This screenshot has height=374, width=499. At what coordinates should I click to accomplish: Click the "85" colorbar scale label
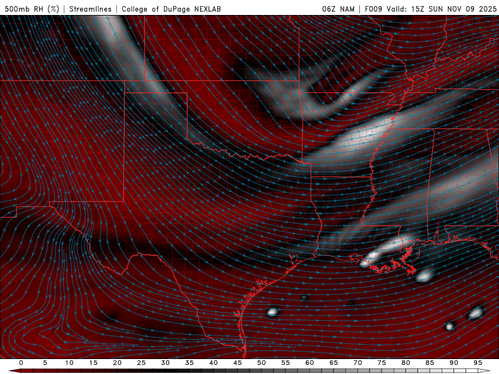tap(430, 363)
